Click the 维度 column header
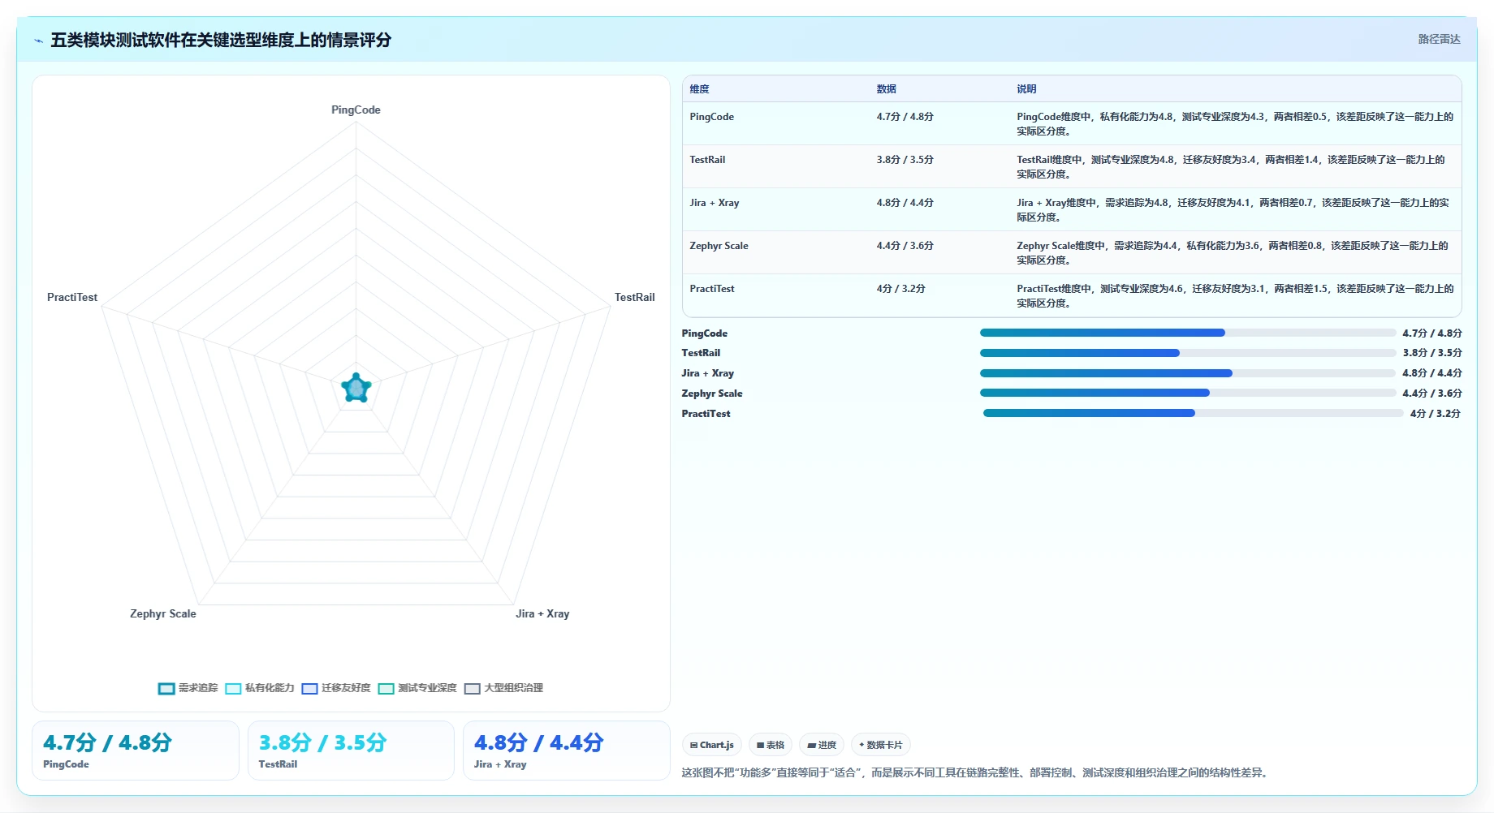The width and height of the screenshot is (1494, 813). pos(699,89)
